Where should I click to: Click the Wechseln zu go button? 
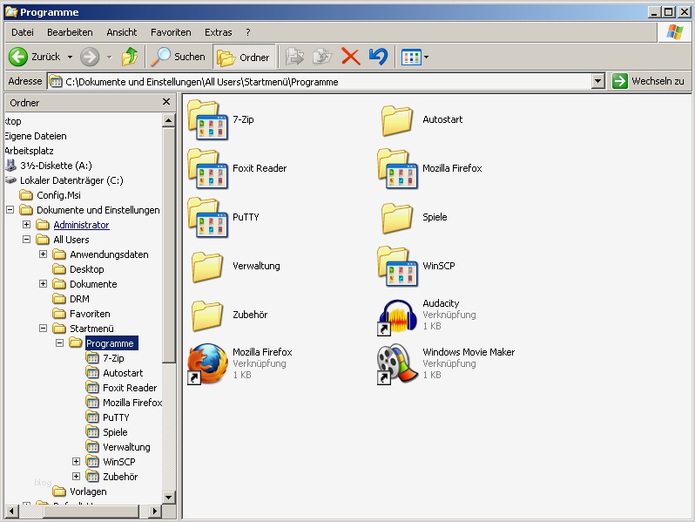coord(649,81)
